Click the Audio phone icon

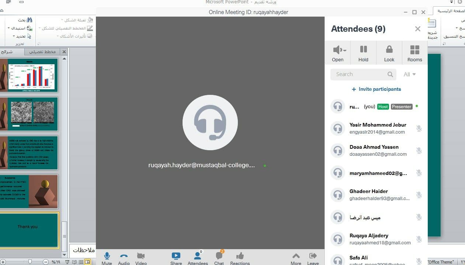[124, 257]
